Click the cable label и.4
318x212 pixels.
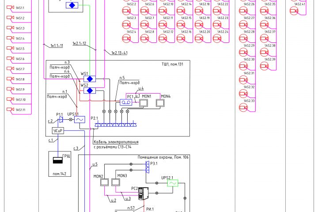(x=141, y=88)
